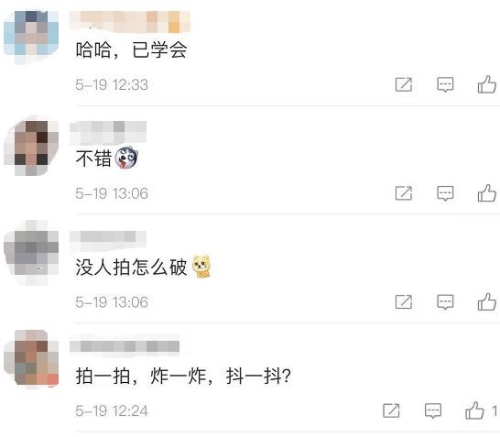
Task: Like the "拍一拍，炸一炸，抖一抖?" comment
Action: coord(474,410)
